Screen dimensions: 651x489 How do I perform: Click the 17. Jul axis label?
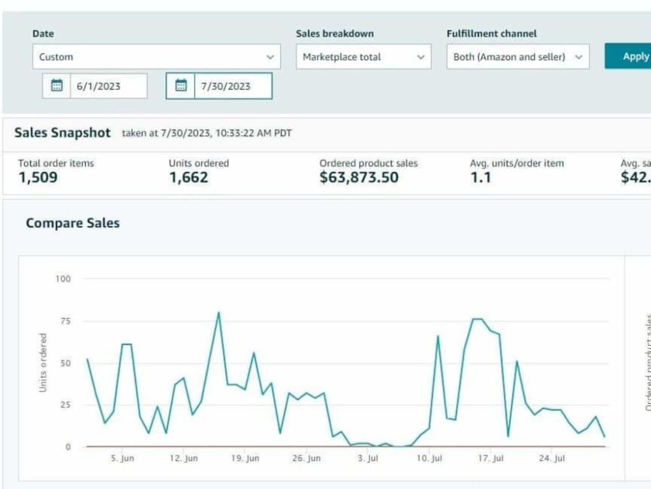coord(491,458)
